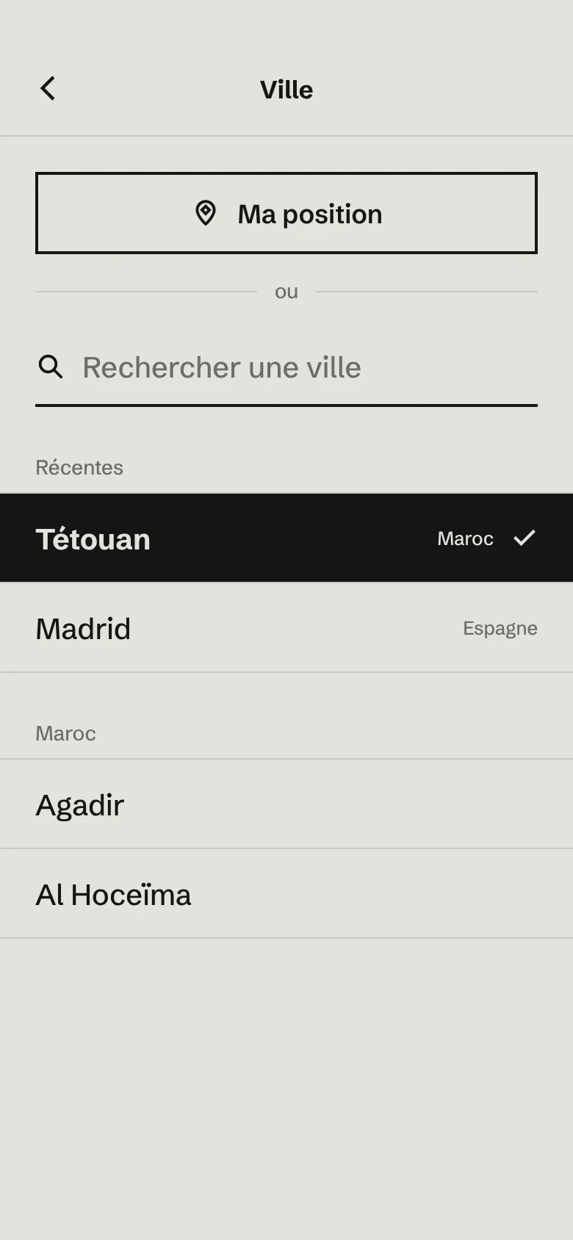This screenshot has height=1240, width=573.
Task: Tap the Madrid city name text
Action: pos(83,629)
